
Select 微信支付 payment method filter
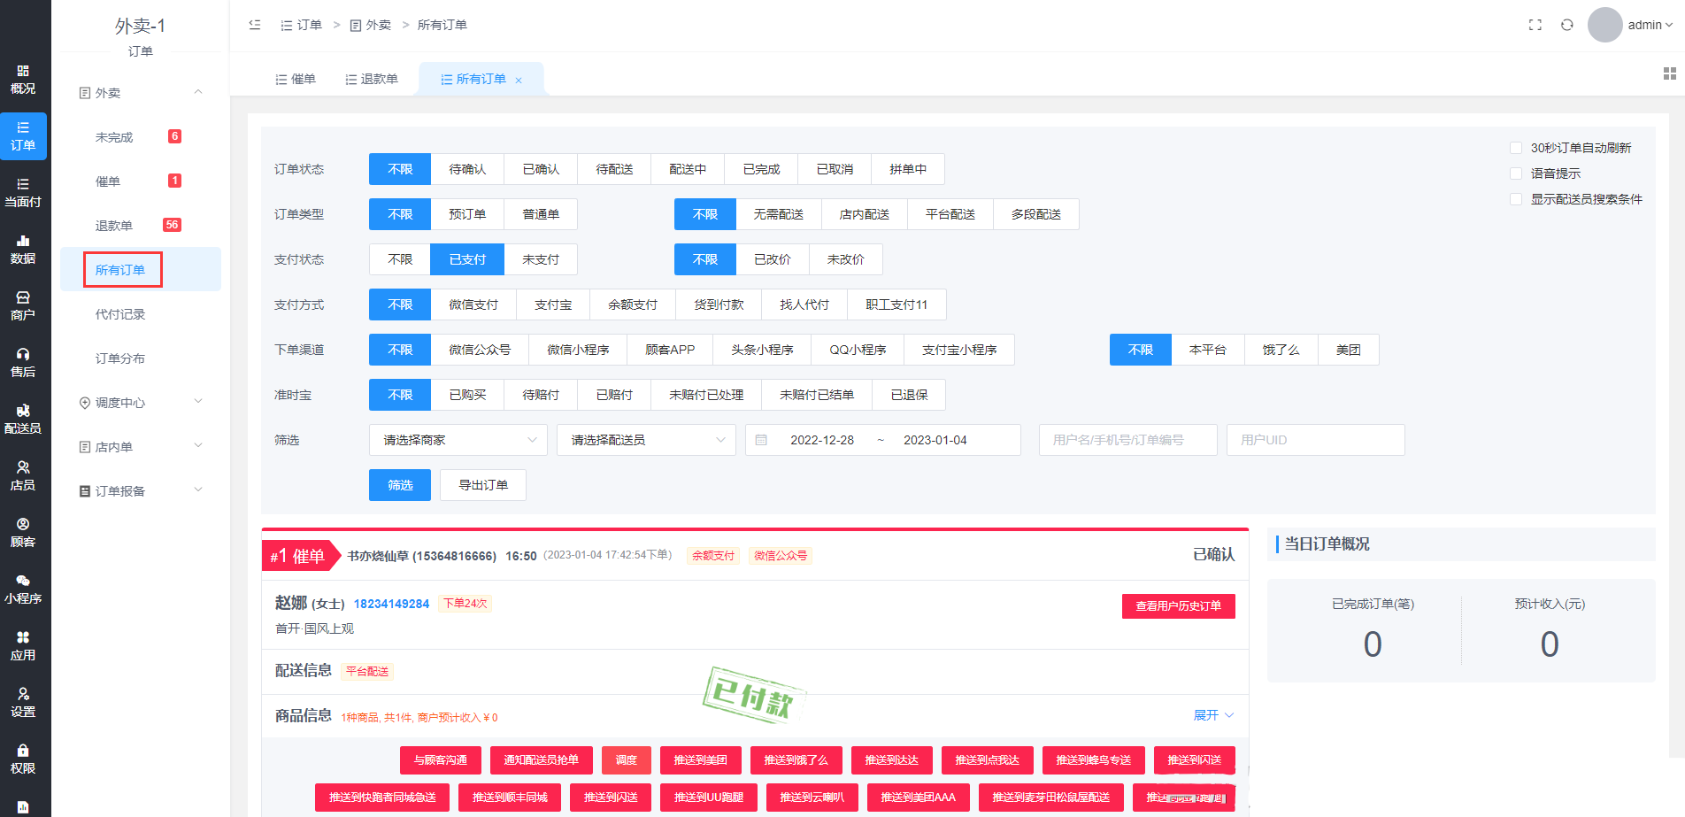(473, 304)
